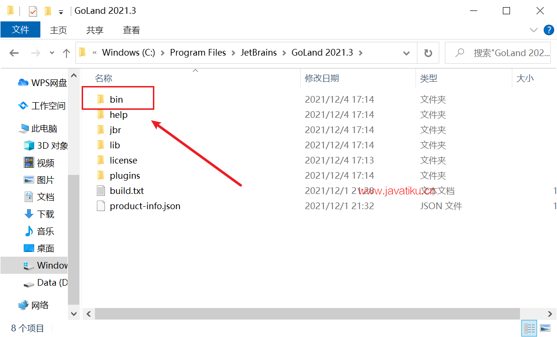Open the 文件 menu tab
The image size is (557, 337).
[x=20, y=30]
